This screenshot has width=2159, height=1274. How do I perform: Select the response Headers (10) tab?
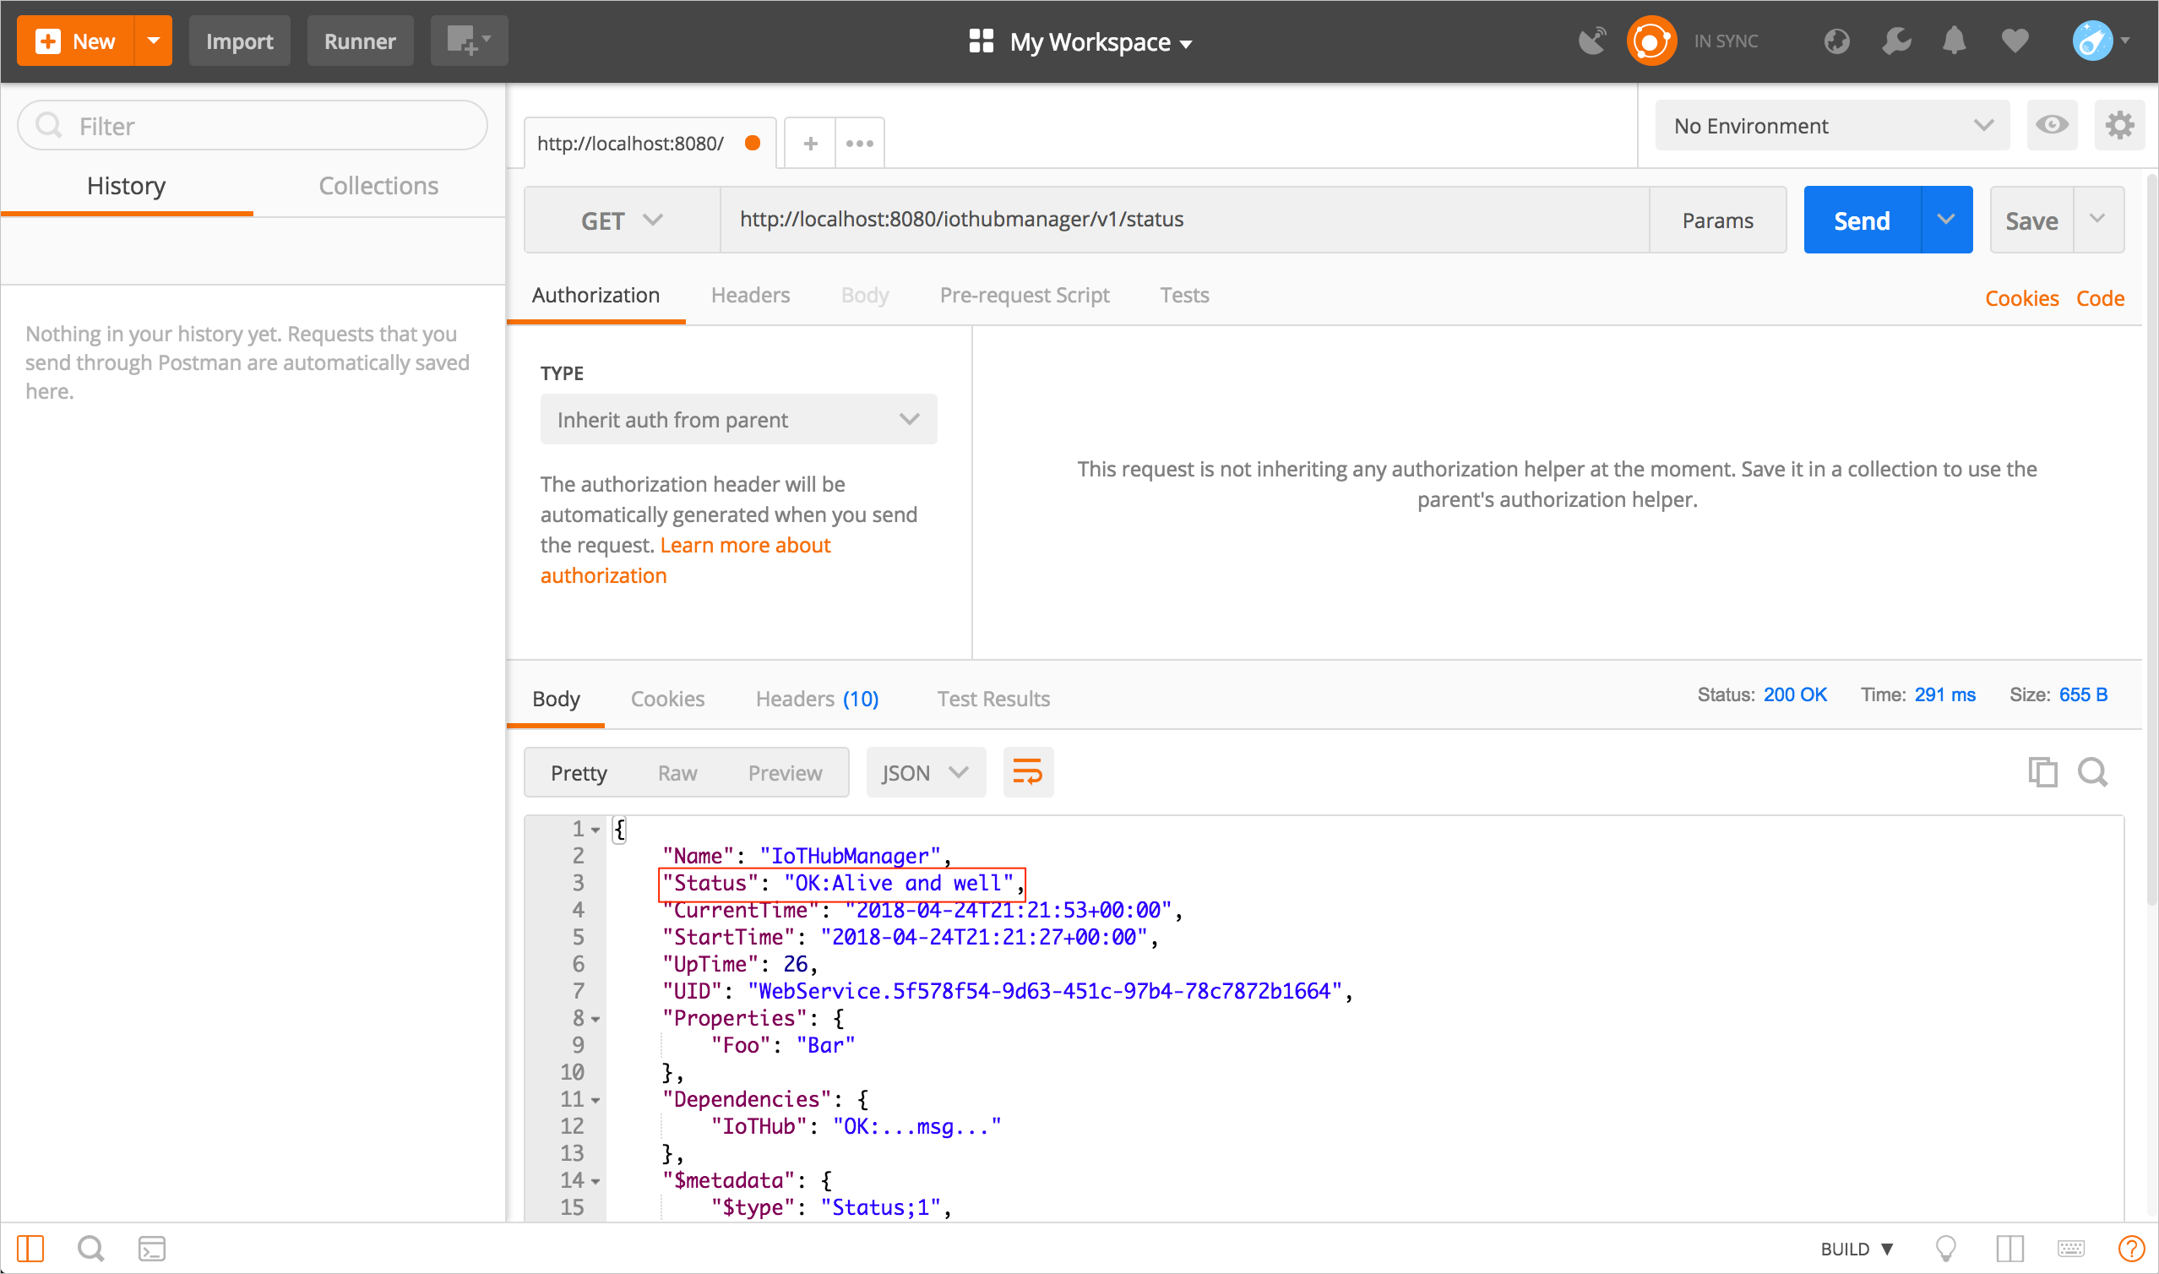click(817, 699)
